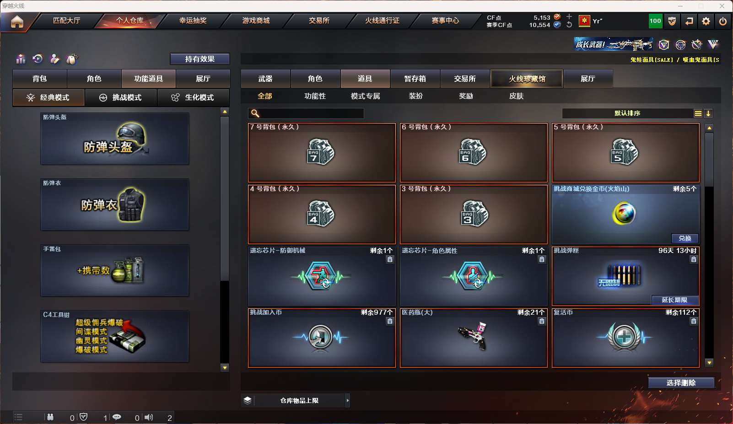Open the 游戏商城 menu

(x=256, y=21)
